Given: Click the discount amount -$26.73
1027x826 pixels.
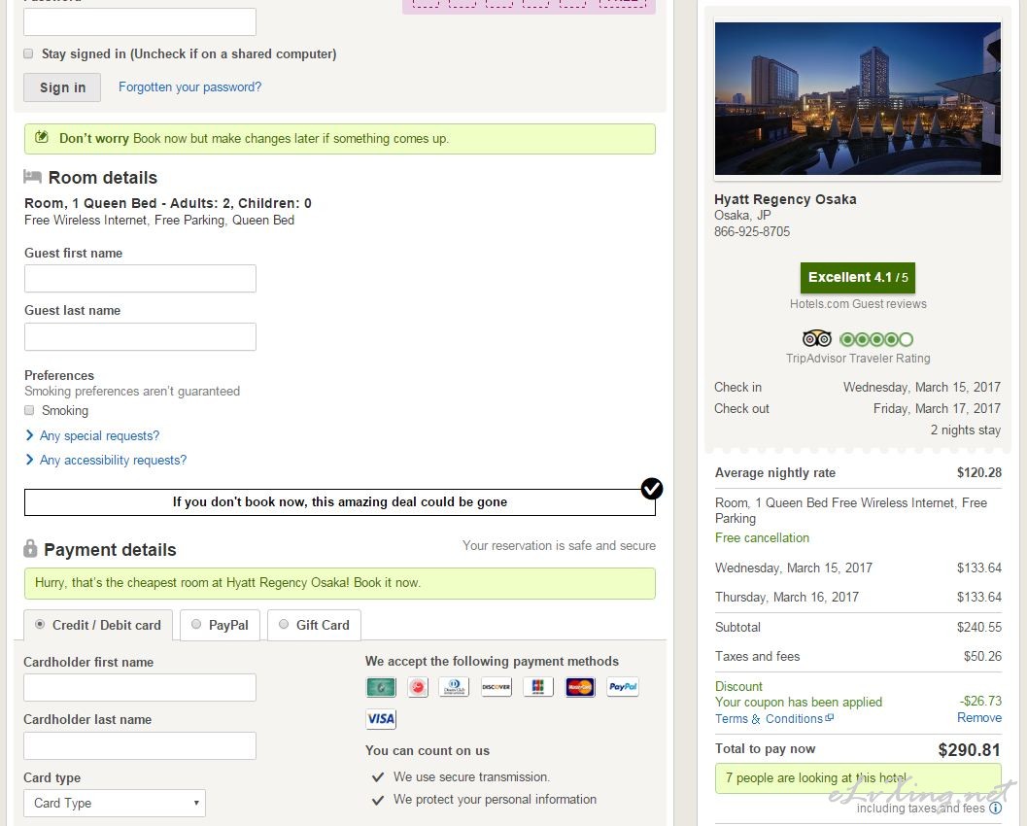Looking at the screenshot, I should 980,701.
